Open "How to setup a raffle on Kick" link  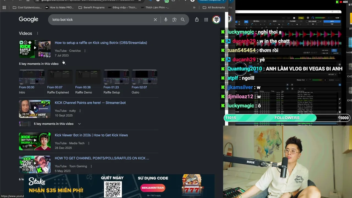point(101,43)
